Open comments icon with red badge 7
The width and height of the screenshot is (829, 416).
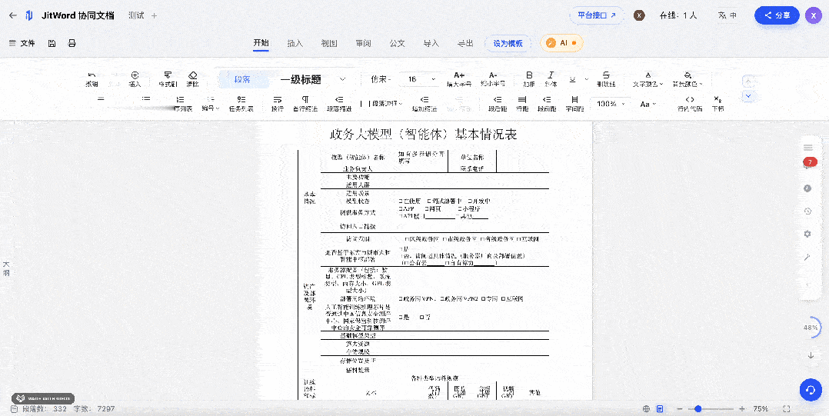coord(808,163)
